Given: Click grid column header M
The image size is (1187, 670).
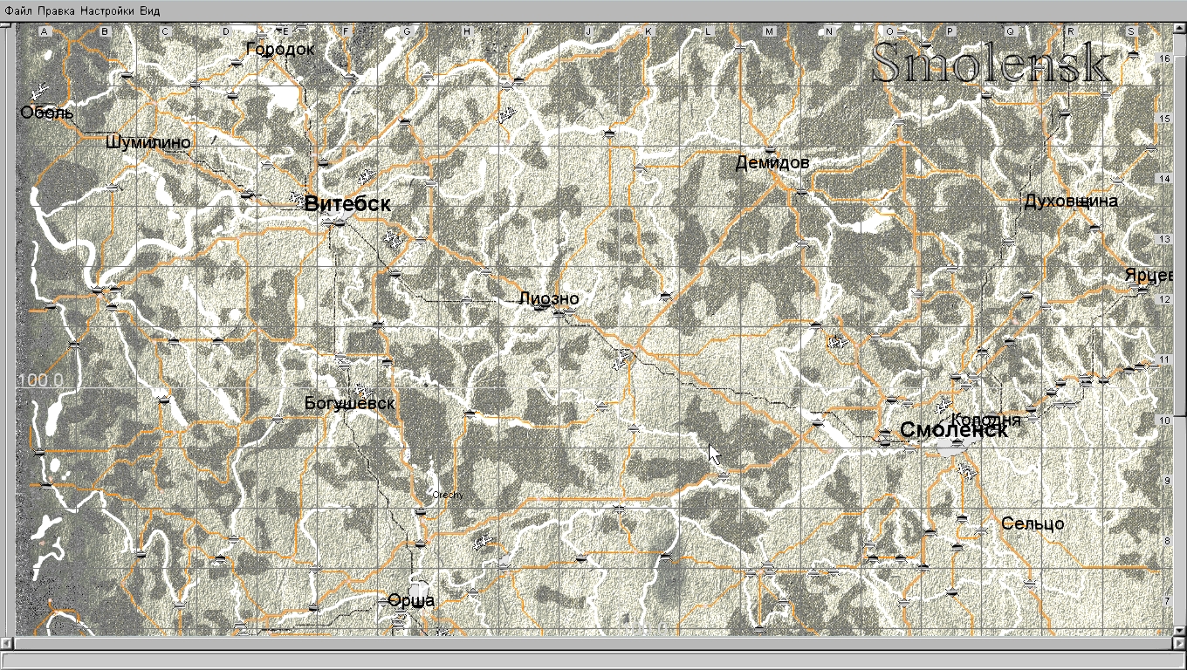Looking at the screenshot, I should point(769,31).
